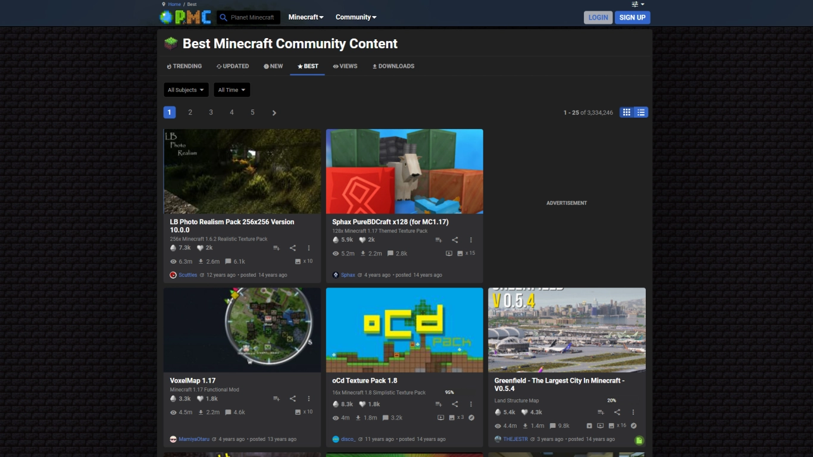Open the Scuttles author profile link
This screenshot has height=457, width=813.
click(x=187, y=275)
